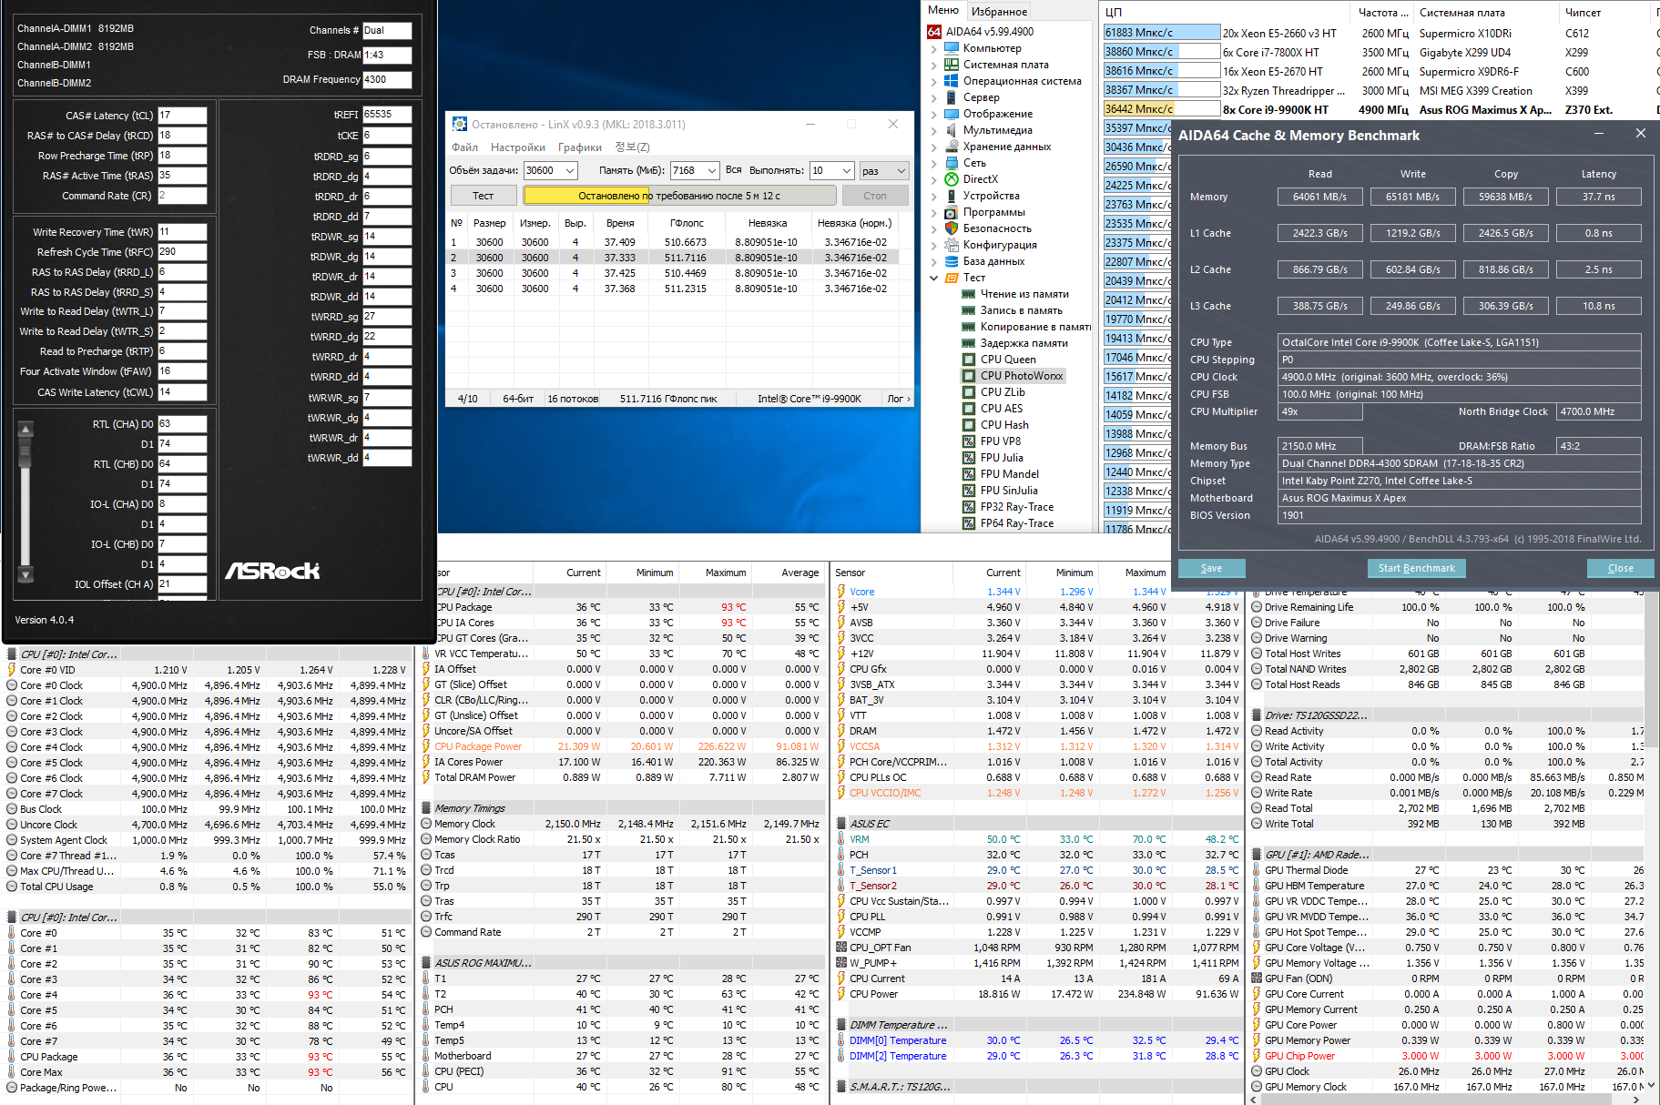Click the Безопасность shield icon
1660x1105 pixels.
952,228
